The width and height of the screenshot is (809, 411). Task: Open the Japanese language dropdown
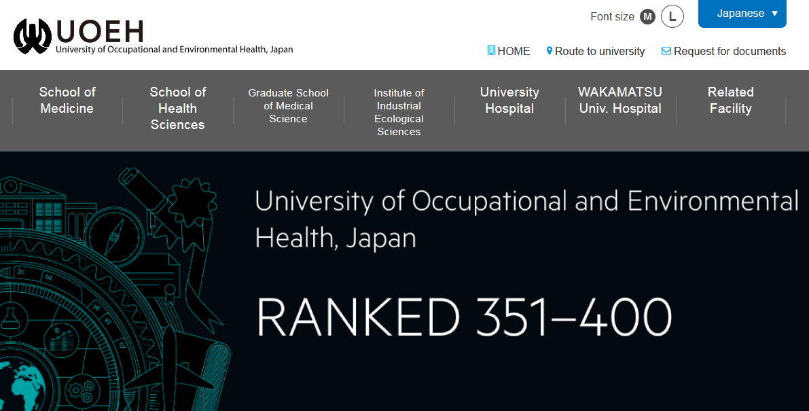[x=742, y=14]
